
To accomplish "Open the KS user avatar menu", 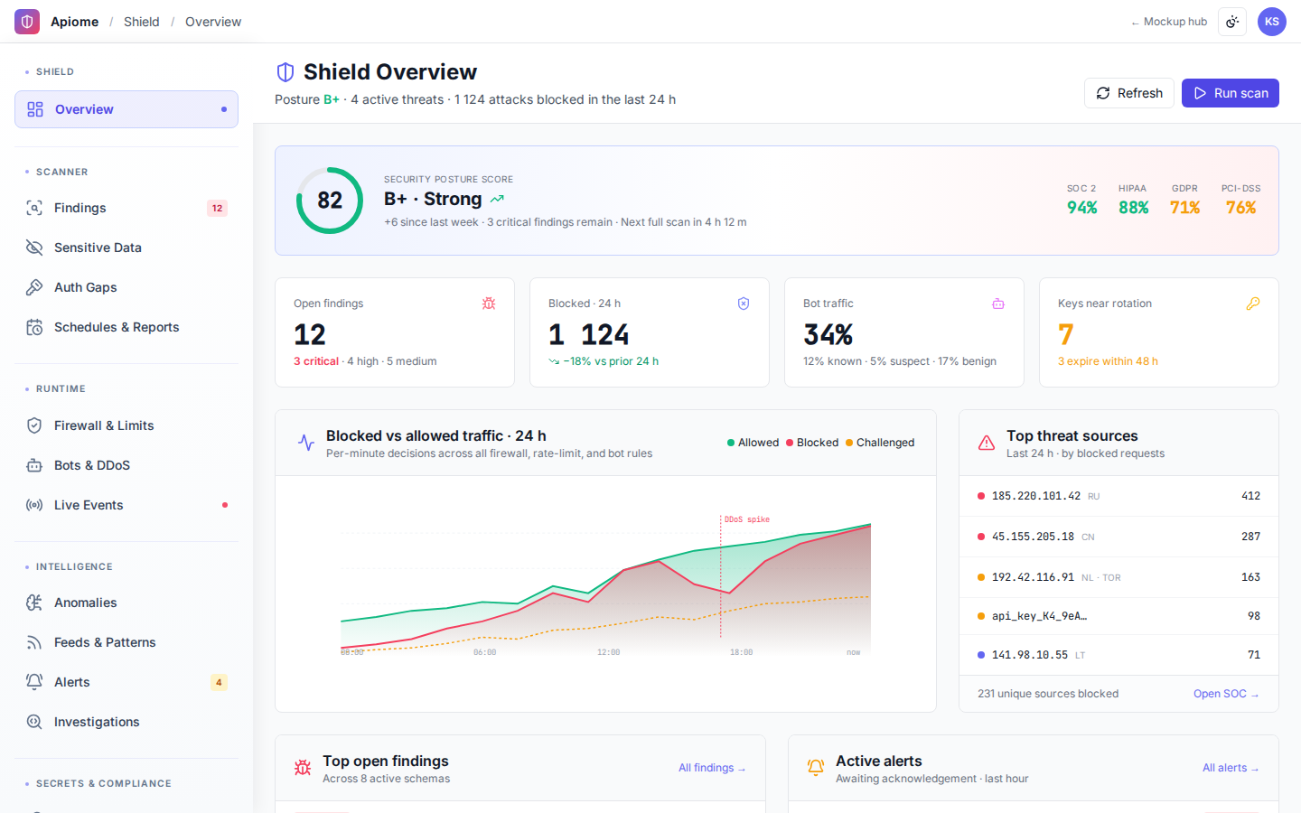I will [1272, 22].
